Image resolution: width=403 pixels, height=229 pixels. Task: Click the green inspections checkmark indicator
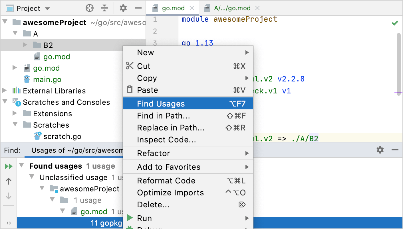[x=395, y=23]
